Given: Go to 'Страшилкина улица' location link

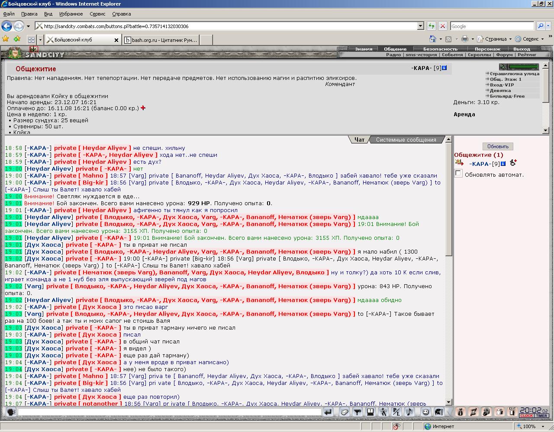Looking at the screenshot, I should [x=515, y=74].
